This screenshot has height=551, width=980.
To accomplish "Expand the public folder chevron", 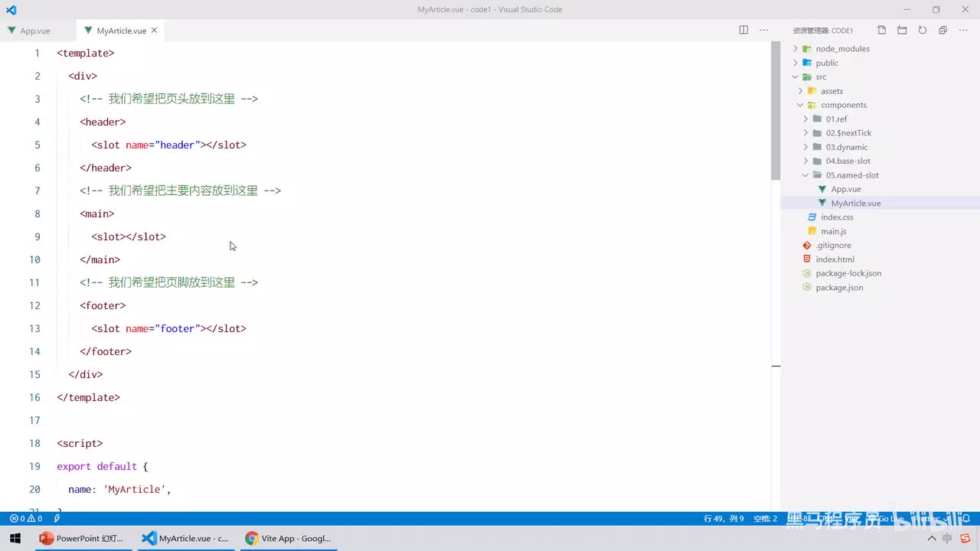I will [x=795, y=63].
